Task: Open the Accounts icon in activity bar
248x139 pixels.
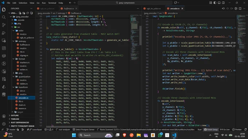Action: coord(4,116)
